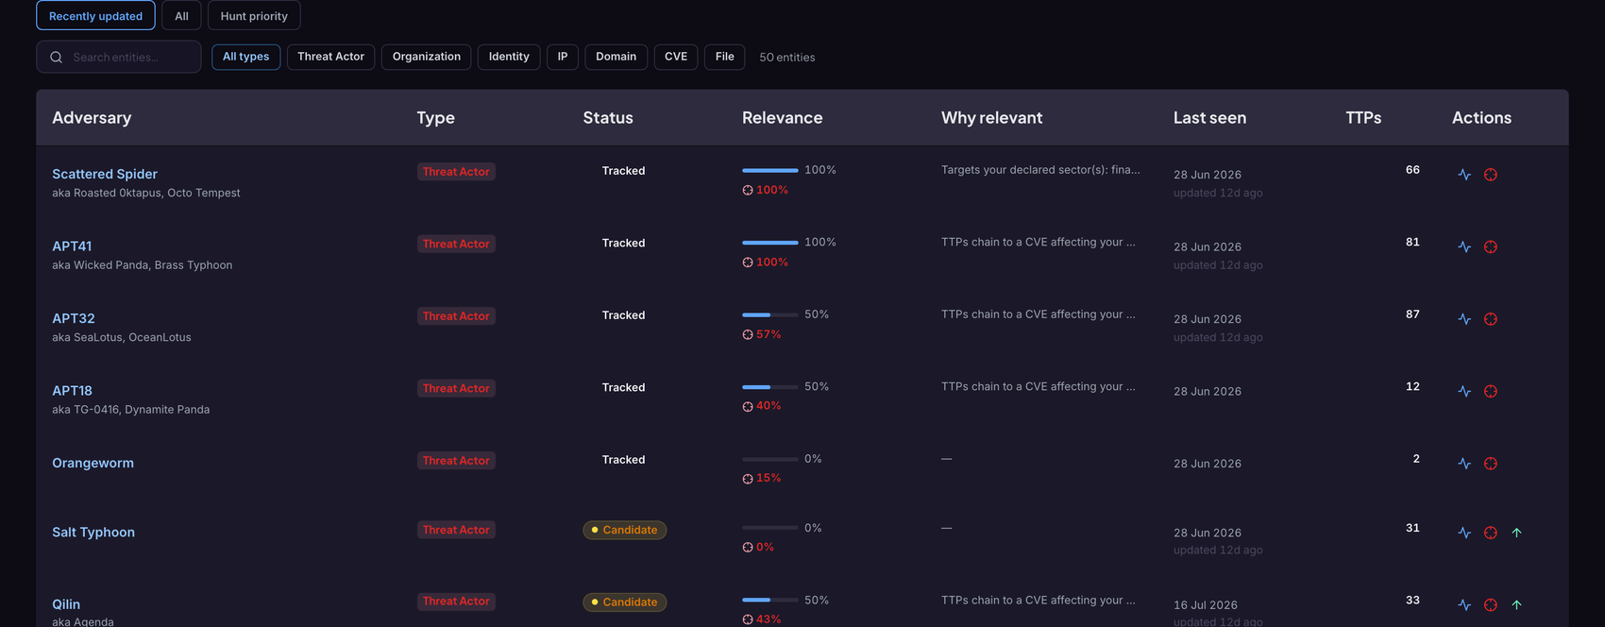
Task: Filter entities by CVE
Action: tap(676, 57)
